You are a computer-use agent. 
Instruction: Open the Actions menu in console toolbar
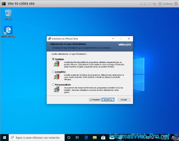tap(168, 4)
